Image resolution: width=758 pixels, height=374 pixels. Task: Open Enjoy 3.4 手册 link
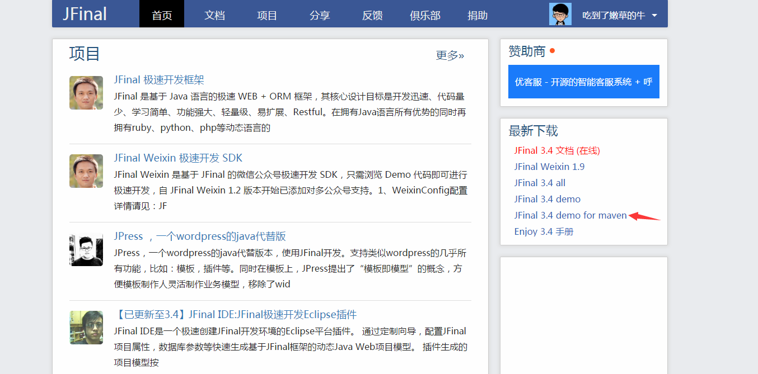[544, 231]
